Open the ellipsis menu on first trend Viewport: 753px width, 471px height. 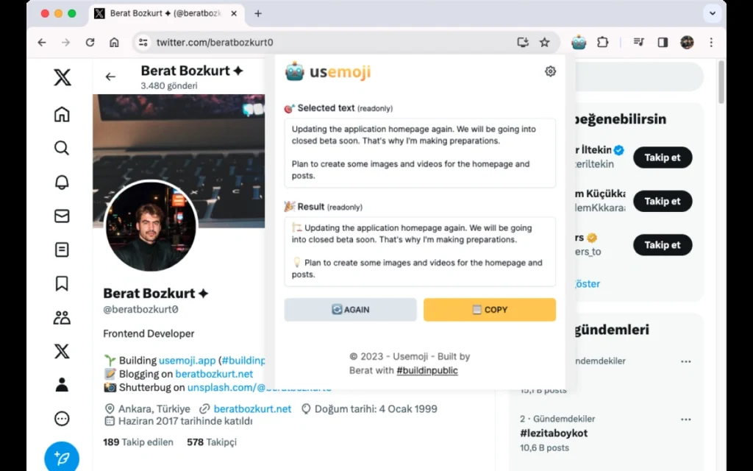686,361
